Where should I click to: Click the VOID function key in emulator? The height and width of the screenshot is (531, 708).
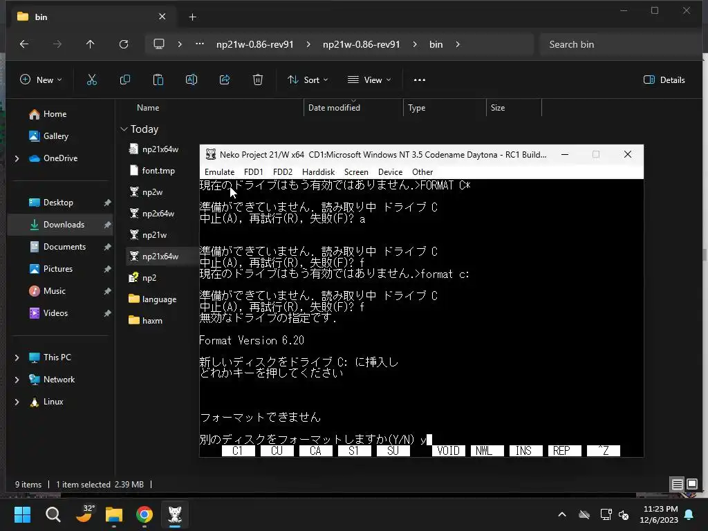pos(448,451)
